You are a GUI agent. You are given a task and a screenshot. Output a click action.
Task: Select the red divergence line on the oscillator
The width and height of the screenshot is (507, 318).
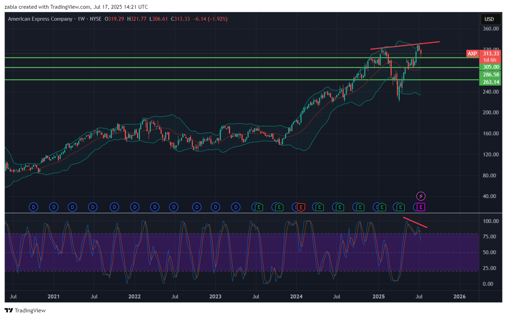[x=415, y=223]
